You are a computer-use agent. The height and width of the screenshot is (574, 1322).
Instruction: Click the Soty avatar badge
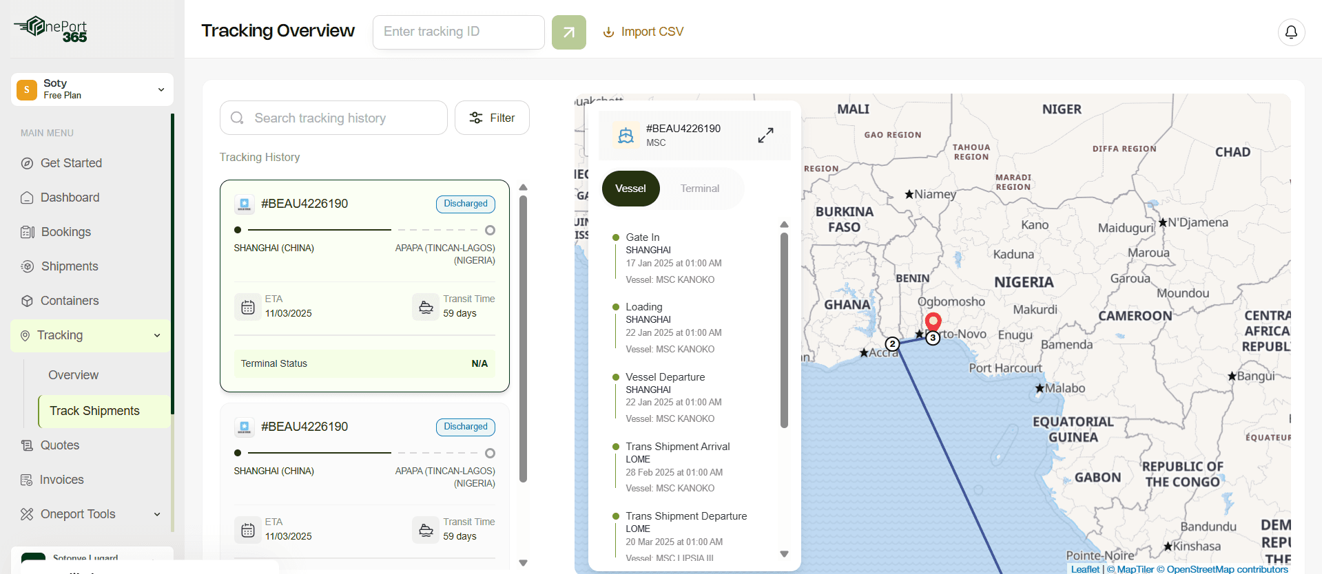click(27, 89)
